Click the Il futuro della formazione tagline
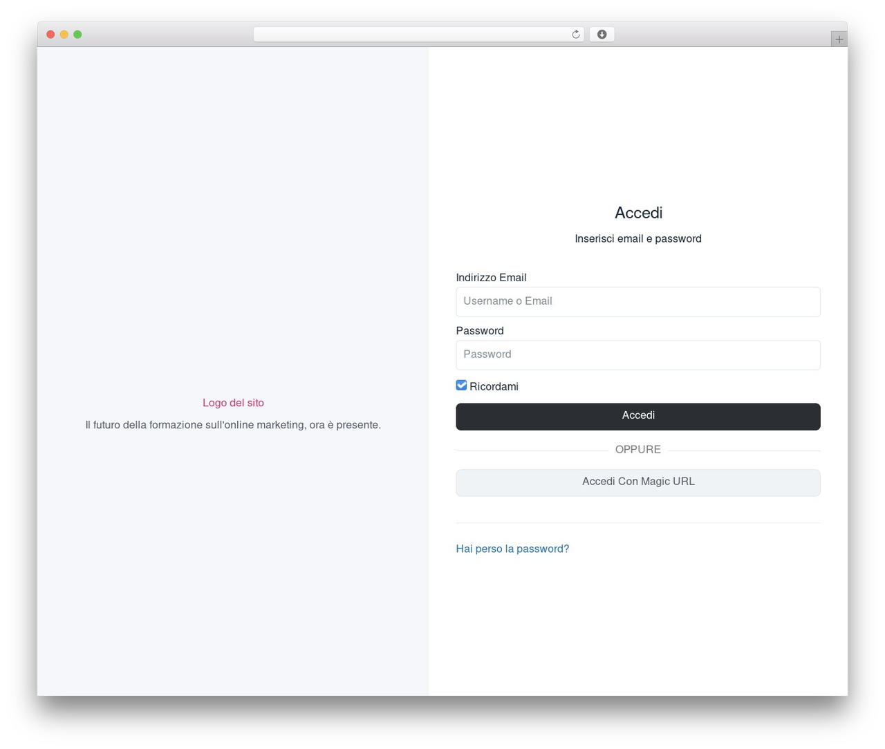The image size is (885, 749). [233, 425]
